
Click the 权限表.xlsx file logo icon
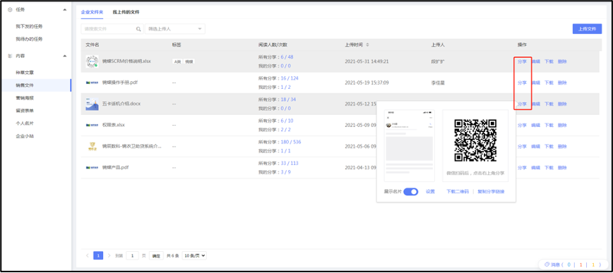click(93, 126)
